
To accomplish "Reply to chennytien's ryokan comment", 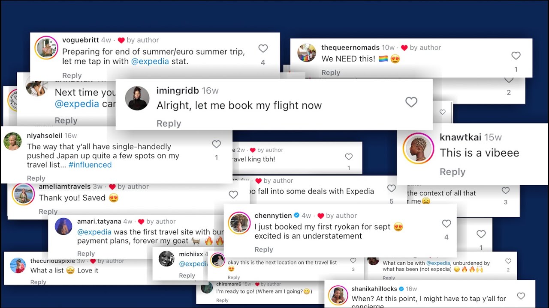I will [x=264, y=250].
